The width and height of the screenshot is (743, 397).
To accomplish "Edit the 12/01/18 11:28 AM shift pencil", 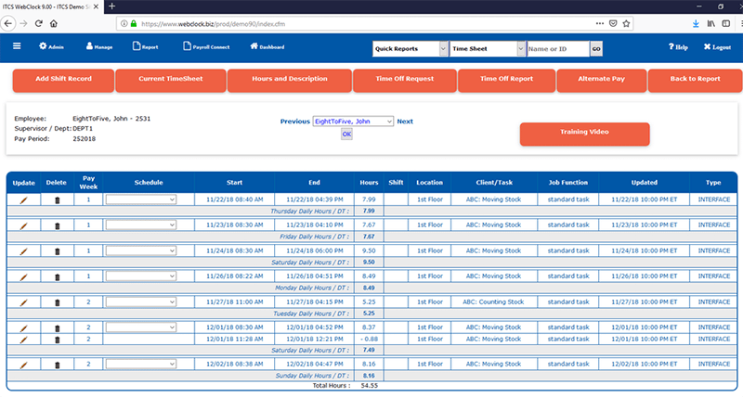I will click(x=23, y=339).
